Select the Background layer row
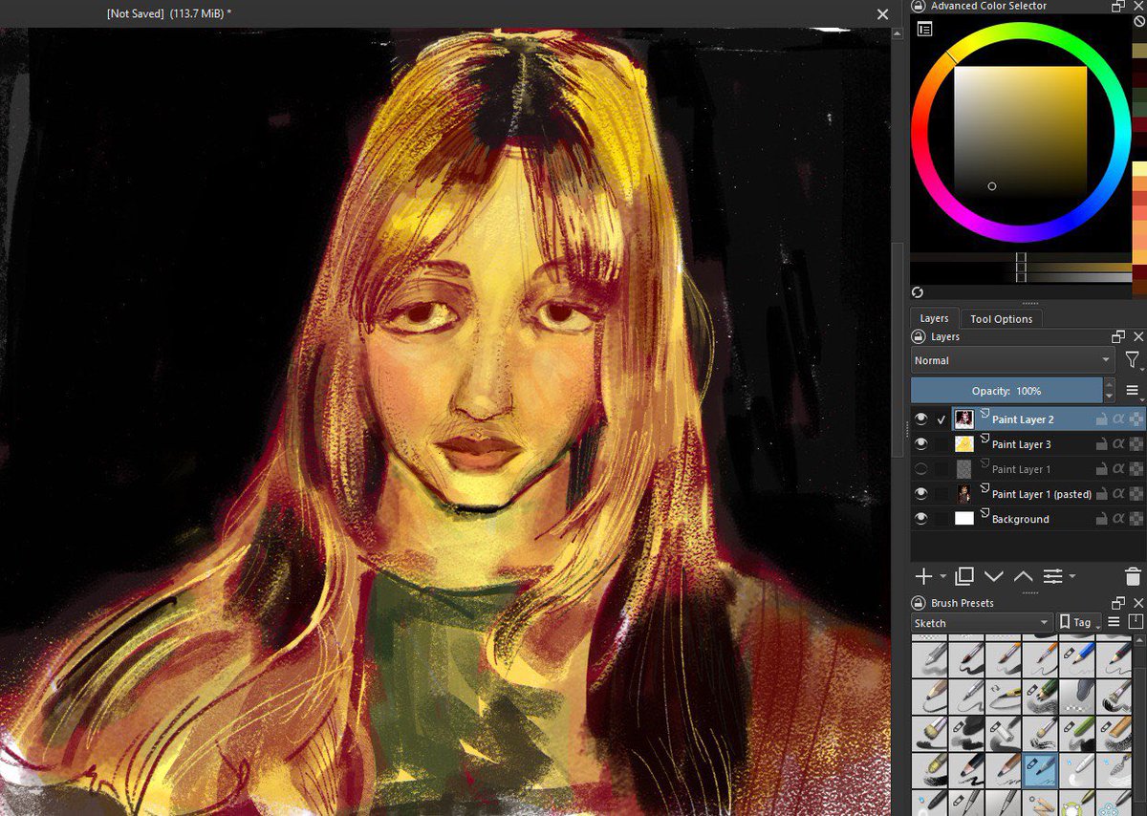The width and height of the screenshot is (1147, 816). coord(1028,519)
